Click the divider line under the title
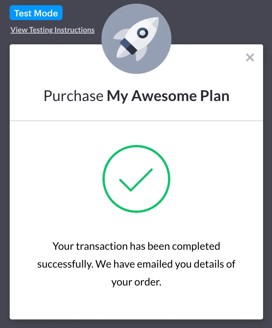Screen dimensions: 272x328 click(x=136, y=120)
